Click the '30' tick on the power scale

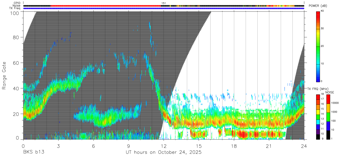tap(322, 29)
